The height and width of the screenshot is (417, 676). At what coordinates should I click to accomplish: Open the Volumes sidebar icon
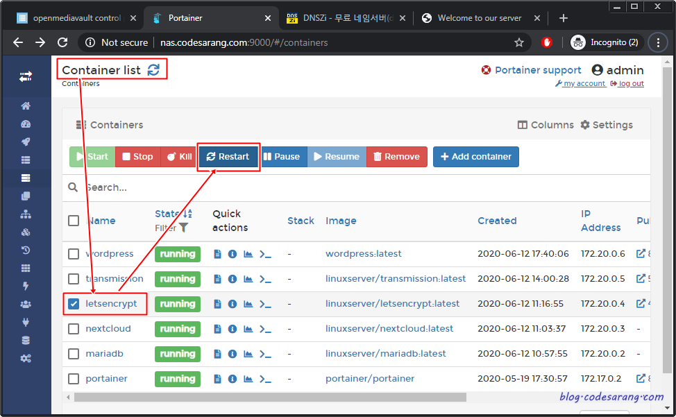(26, 232)
